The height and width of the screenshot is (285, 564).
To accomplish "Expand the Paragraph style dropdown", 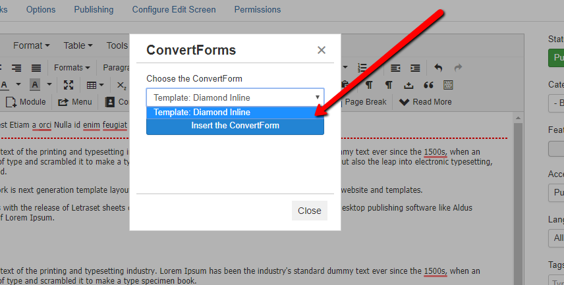I will point(116,68).
